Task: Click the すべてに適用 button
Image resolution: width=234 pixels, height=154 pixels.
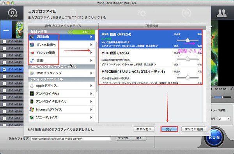Action: [x=194, y=129]
